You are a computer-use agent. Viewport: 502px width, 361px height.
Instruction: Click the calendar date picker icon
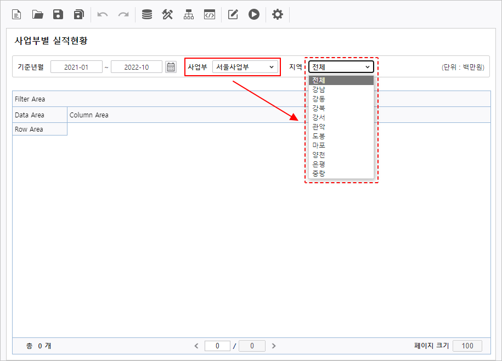171,67
